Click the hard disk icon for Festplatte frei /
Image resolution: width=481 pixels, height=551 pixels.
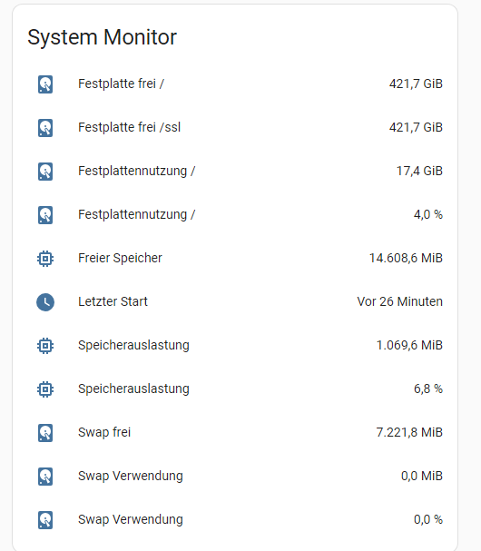(x=45, y=84)
